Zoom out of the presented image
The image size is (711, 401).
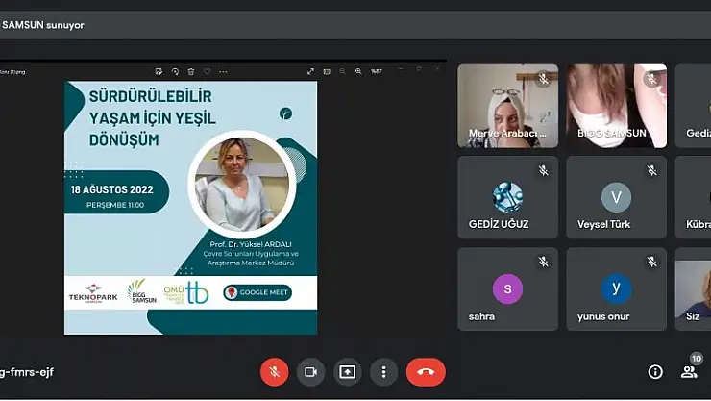(x=343, y=71)
